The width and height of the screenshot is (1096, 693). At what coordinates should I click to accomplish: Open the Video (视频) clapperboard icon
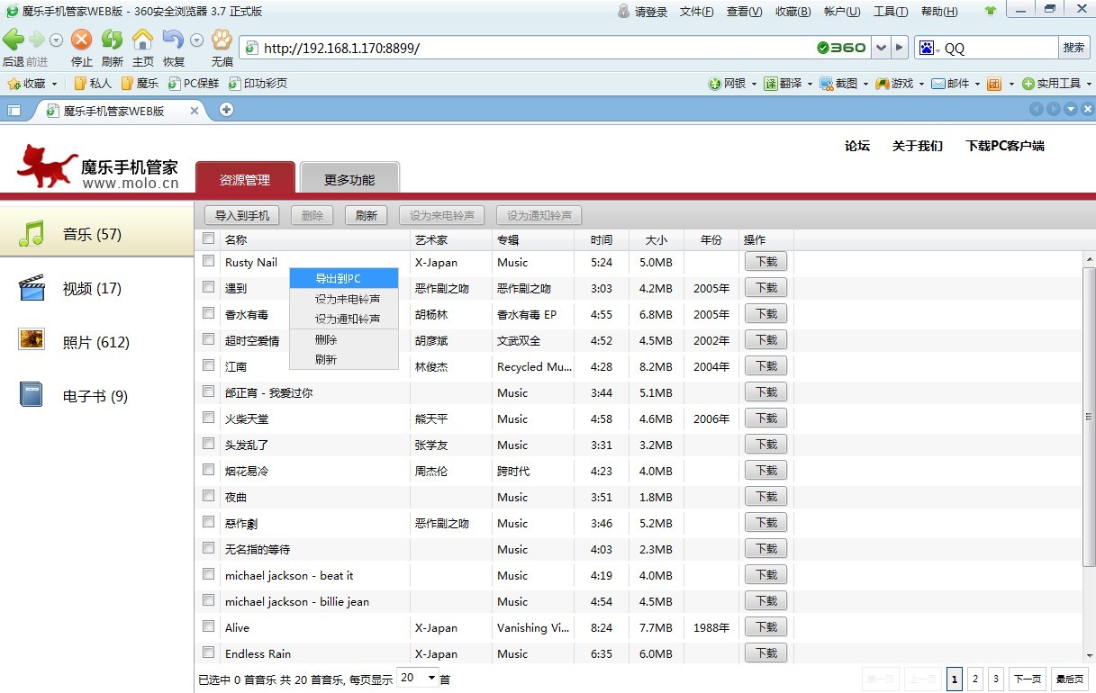[32, 288]
